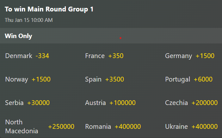Click the +250000 odds number

(x=61, y=127)
